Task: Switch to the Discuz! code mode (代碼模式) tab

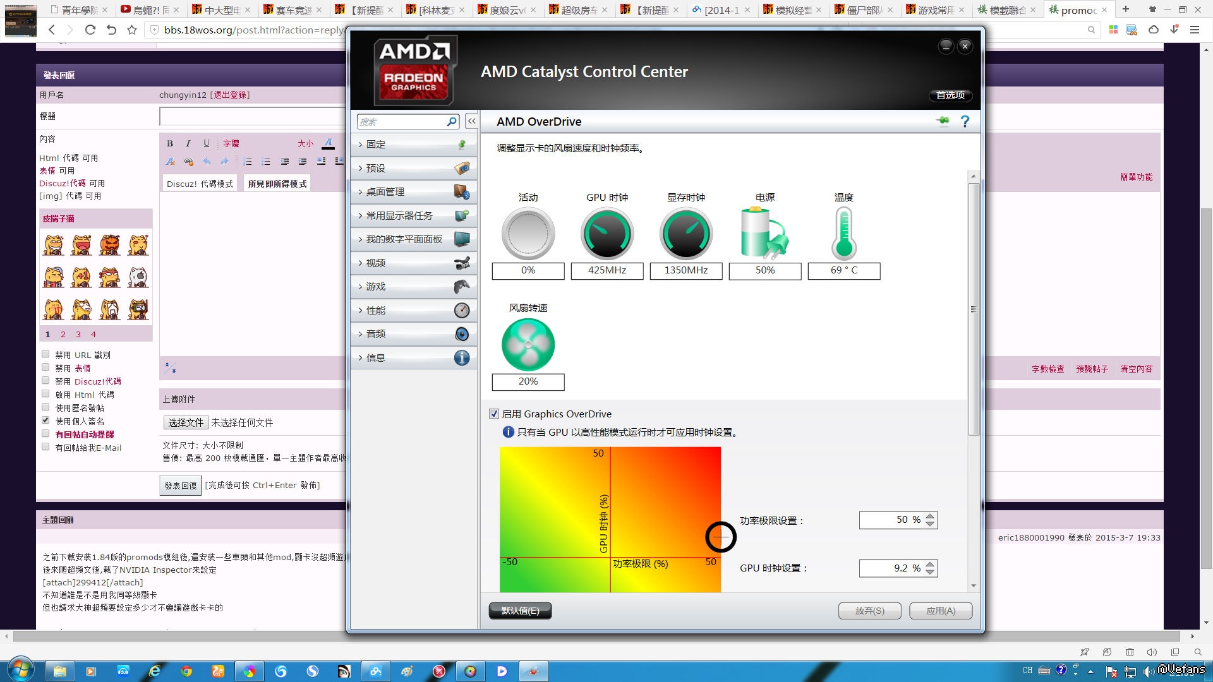Action: point(200,184)
